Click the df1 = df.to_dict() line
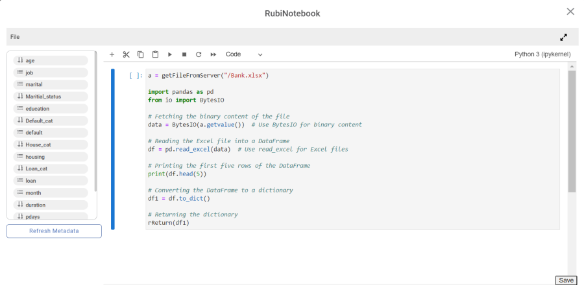 (x=179, y=198)
